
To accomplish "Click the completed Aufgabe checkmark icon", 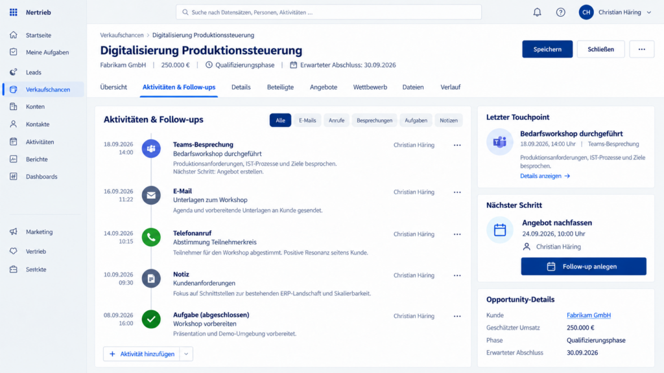I will 151,319.
